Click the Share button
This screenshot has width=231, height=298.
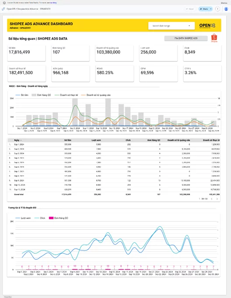204,9
